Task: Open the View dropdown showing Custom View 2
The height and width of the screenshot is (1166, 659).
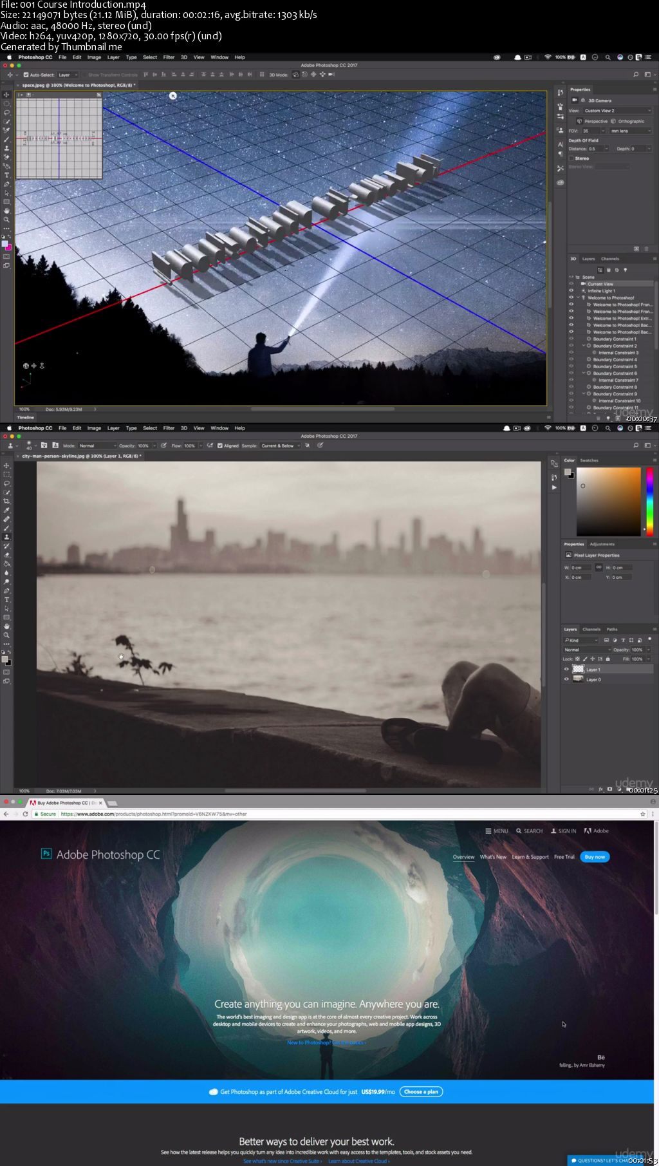Action: point(618,111)
